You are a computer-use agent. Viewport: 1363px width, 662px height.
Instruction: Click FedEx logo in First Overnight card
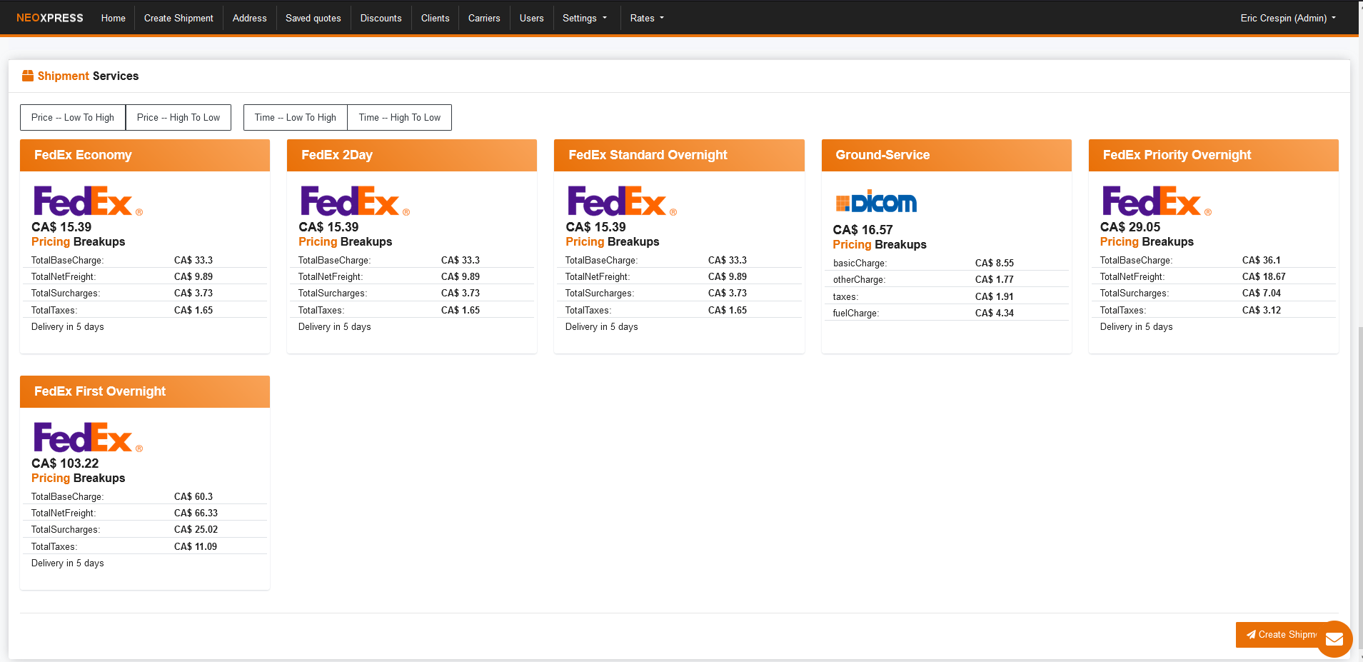pyautogui.click(x=87, y=437)
